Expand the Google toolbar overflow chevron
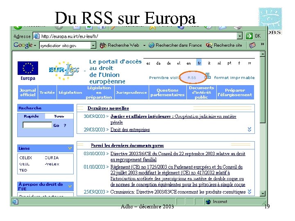This screenshot has width=295, height=221. [x=262, y=44]
